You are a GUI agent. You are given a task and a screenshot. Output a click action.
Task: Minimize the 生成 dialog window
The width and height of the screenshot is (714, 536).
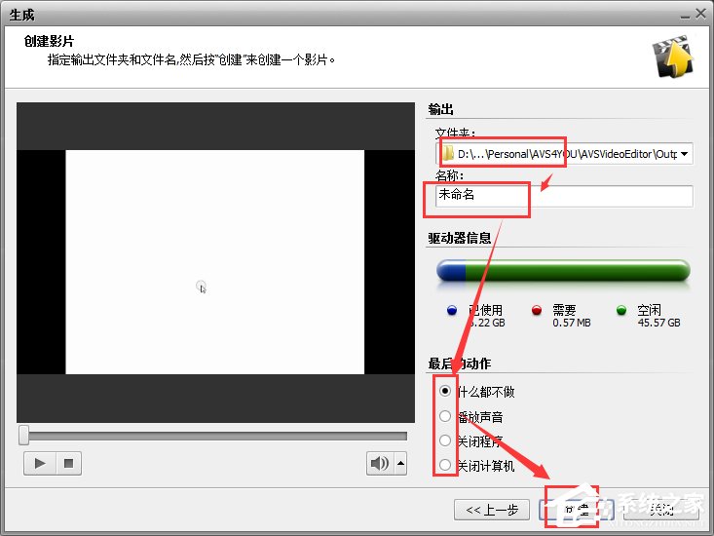[x=686, y=17]
